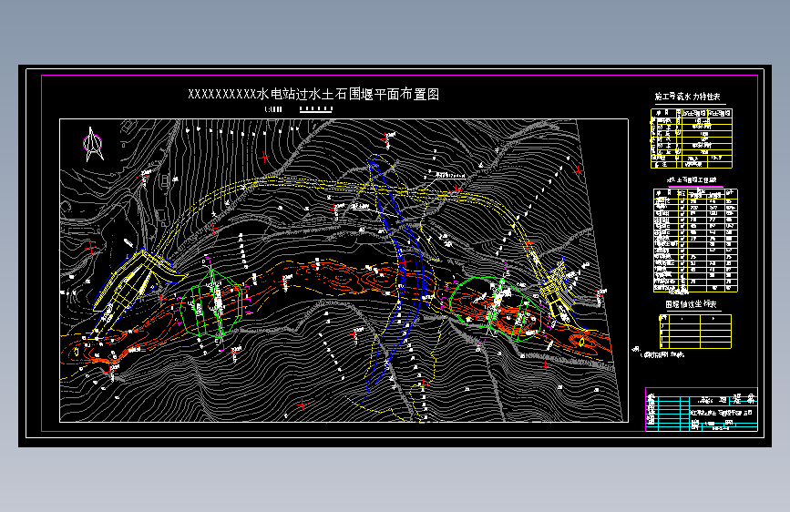Click the cyan title block at the bottom right
This screenshot has width=790, height=512.
point(702,409)
